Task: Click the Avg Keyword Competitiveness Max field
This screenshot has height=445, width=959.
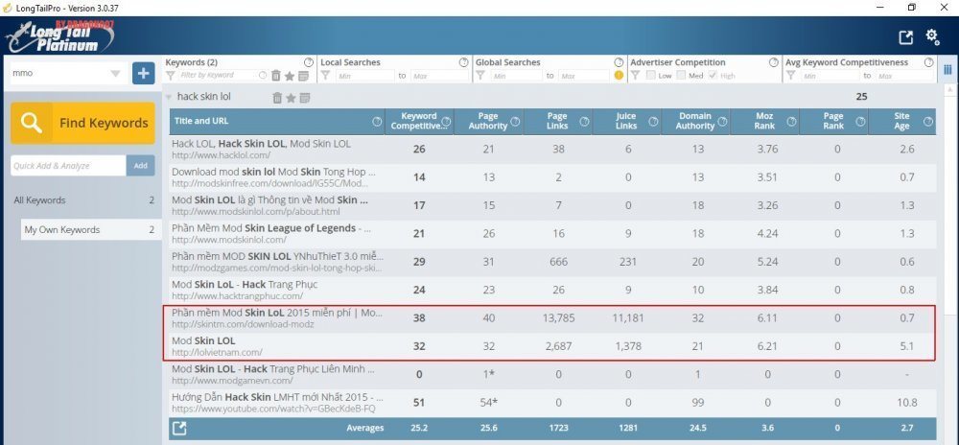Action: (906, 76)
